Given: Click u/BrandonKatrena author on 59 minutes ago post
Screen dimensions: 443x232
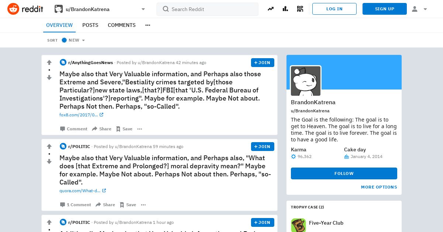Looking at the screenshot, I should (133, 147).
